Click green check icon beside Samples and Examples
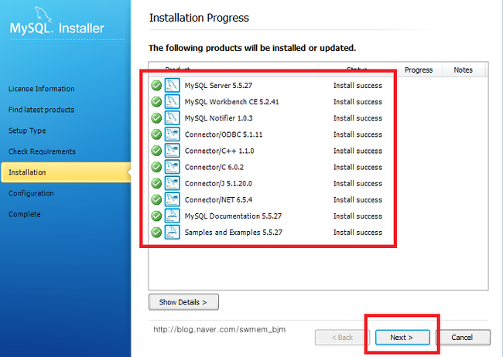 [156, 233]
